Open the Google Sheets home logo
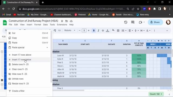The width and height of the screenshot is (173, 97). [5, 23]
